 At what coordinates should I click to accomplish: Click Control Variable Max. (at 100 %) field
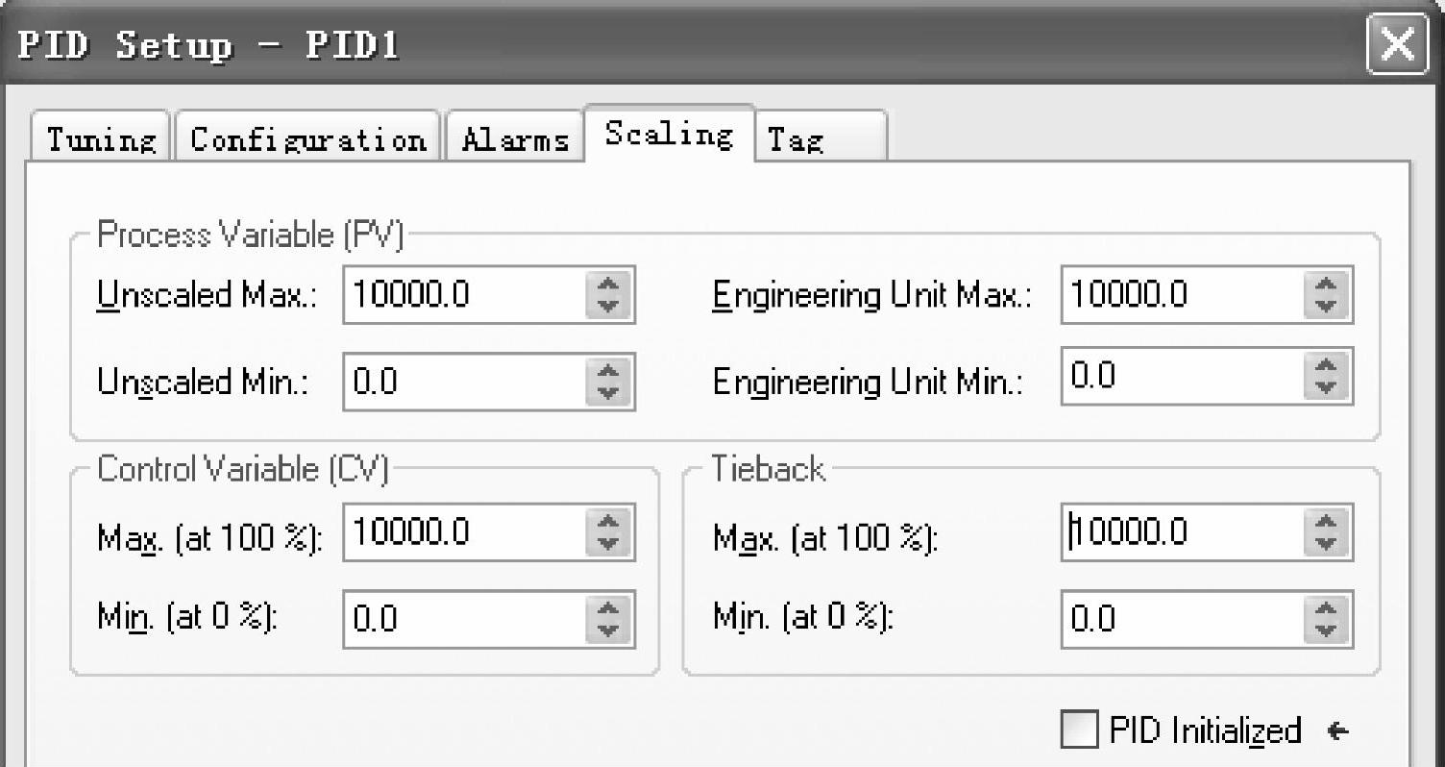(x=463, y=532)
